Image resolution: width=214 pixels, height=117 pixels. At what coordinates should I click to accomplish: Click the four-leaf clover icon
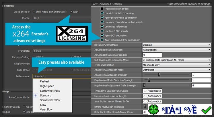[x=153, y=110]
